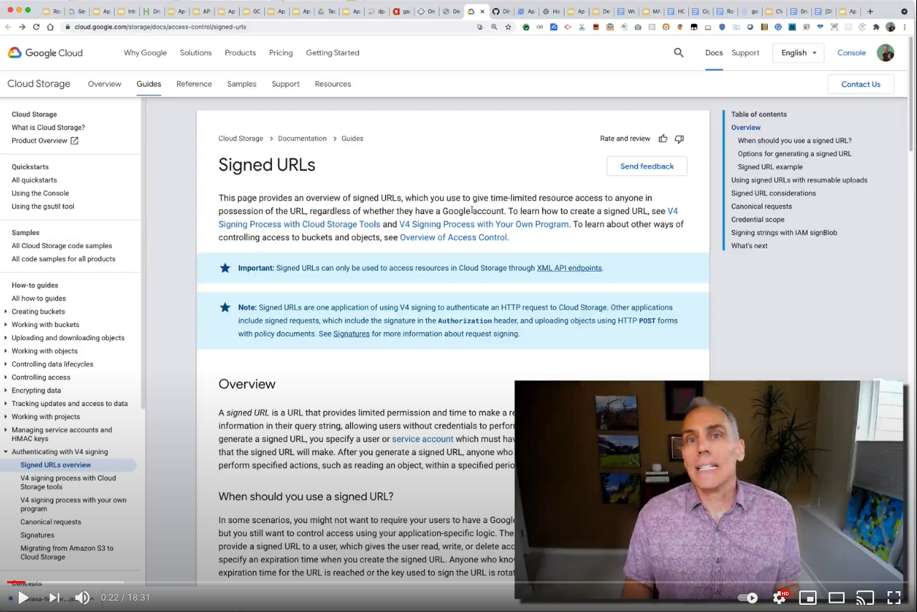Screen dimensions: 917x612
Task: Play the video
Action: pyautogui.click(x=23, y=598)
